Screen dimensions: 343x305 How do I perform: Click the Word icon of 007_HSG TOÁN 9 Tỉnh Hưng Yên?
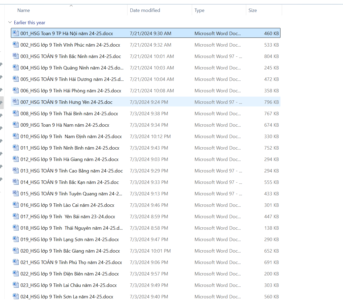click(x=16, y=102)
